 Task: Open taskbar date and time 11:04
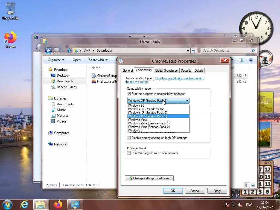pyautogui.click(x=265, y=205)
